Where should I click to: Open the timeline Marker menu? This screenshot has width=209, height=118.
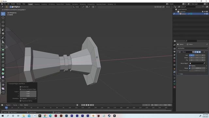26,105
